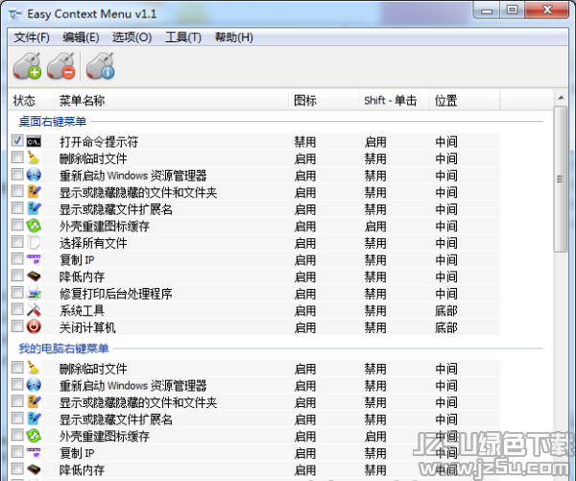The width and height of the screenshot is (576, 481).
Task: Check 降低内存 under 桌面右键菜单
Action: pos(17,276)
